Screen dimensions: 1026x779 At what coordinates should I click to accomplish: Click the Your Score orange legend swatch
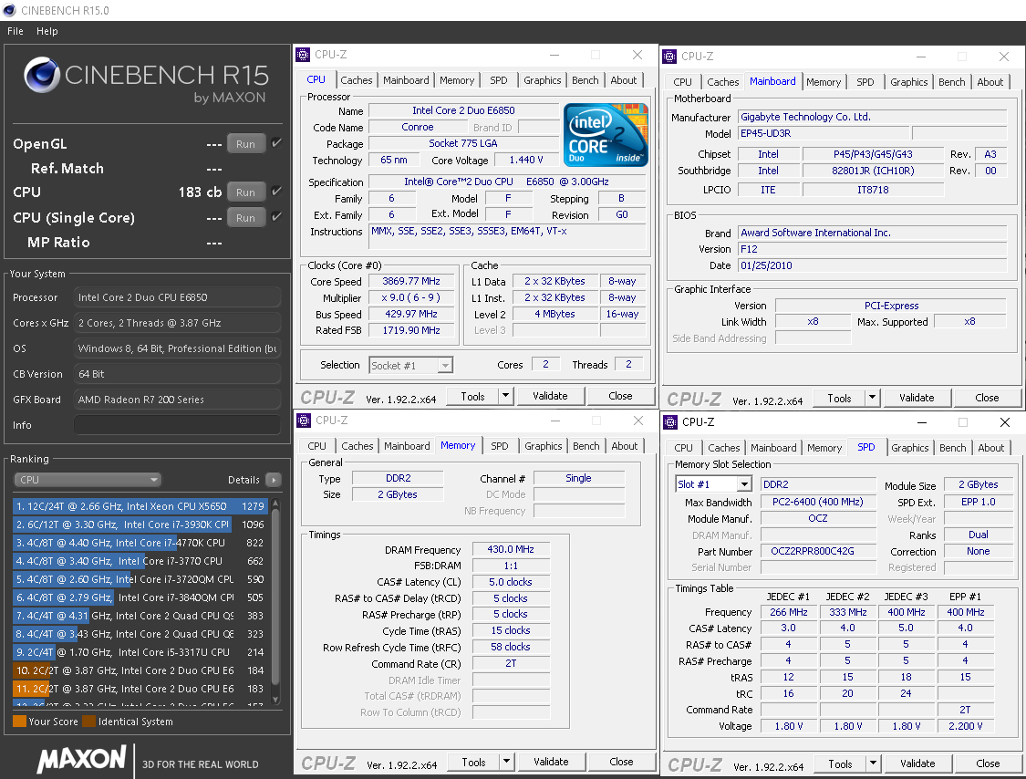tap(20, 722)
